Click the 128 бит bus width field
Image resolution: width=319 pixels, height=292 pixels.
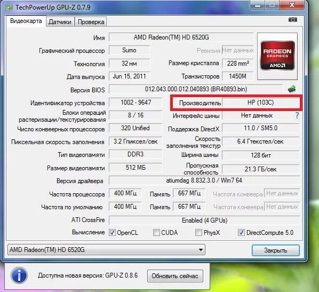261,155
